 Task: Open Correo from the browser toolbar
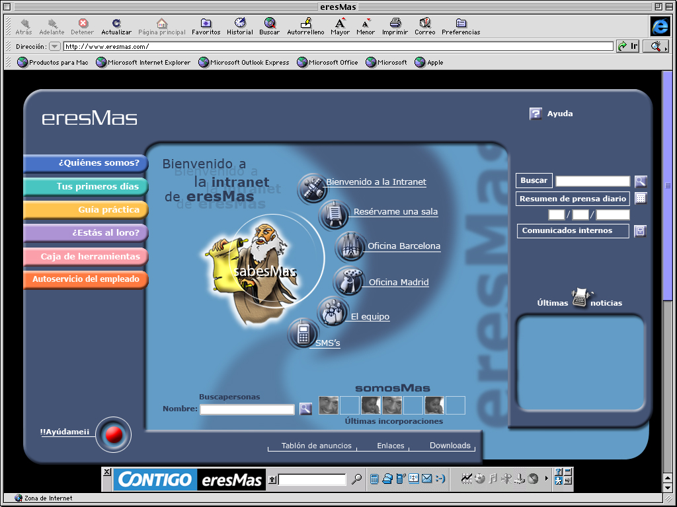425,24
